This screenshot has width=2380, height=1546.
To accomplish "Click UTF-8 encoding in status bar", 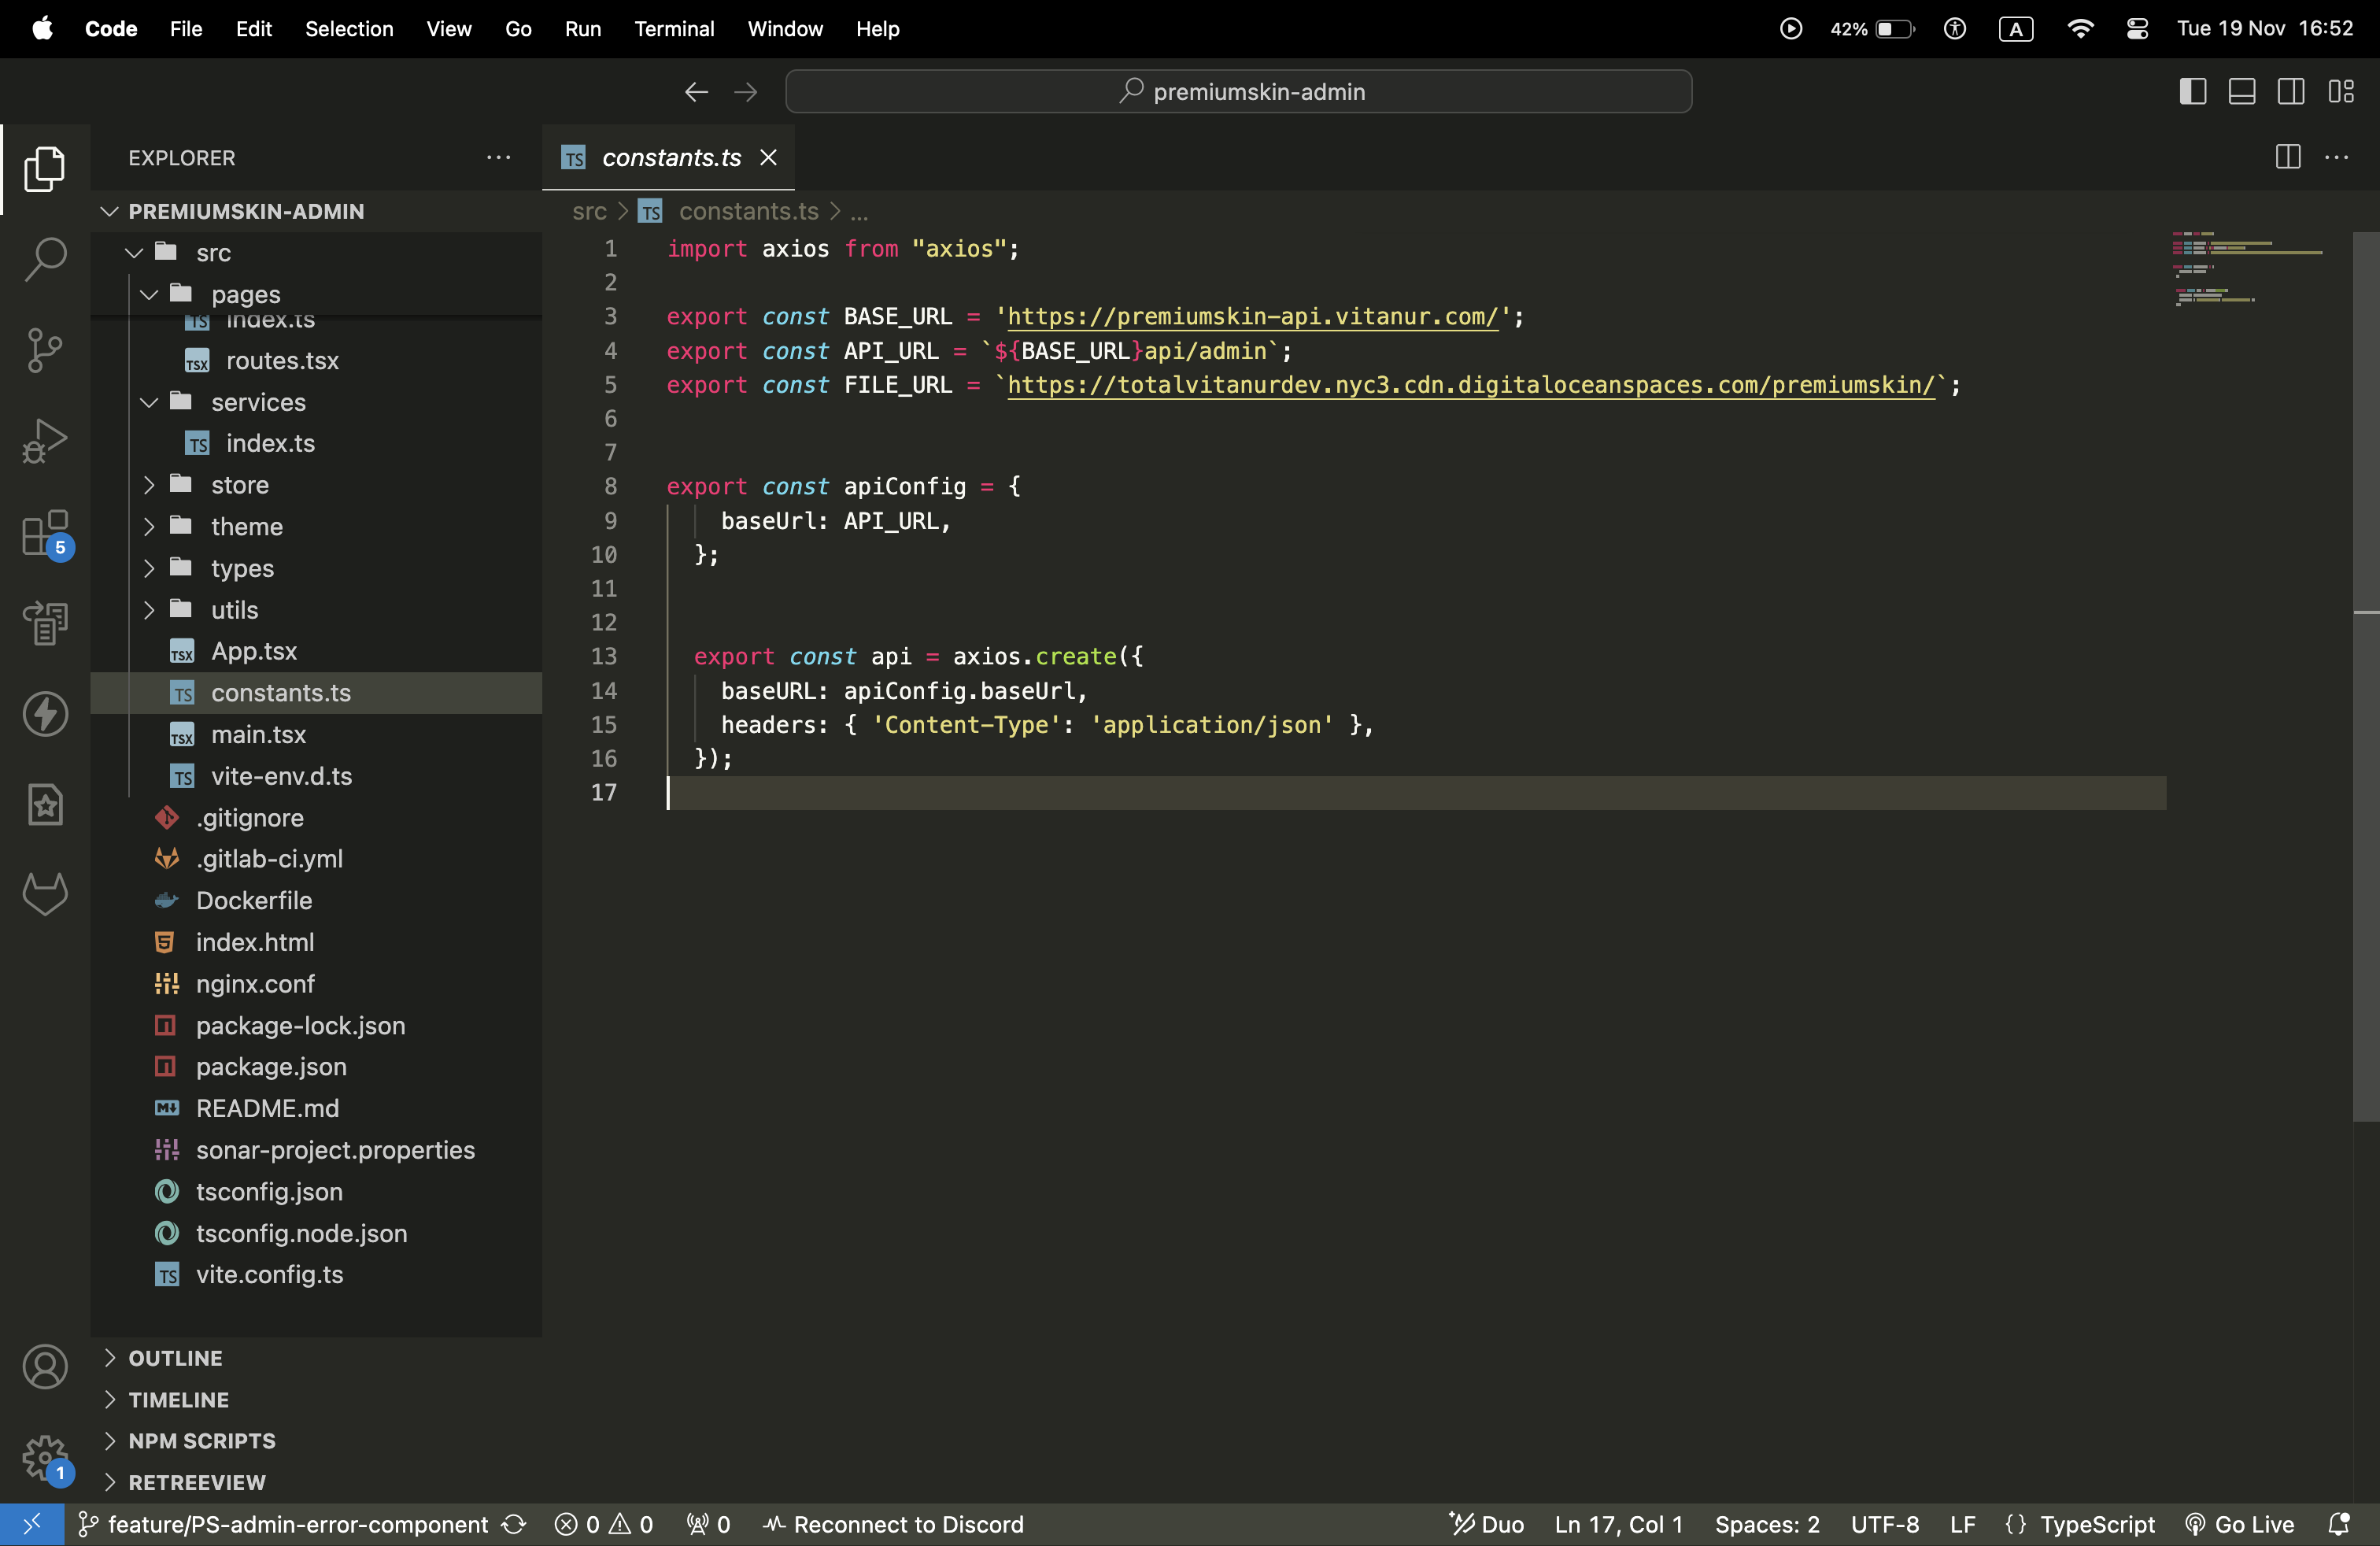I will click(1884, 1524).
